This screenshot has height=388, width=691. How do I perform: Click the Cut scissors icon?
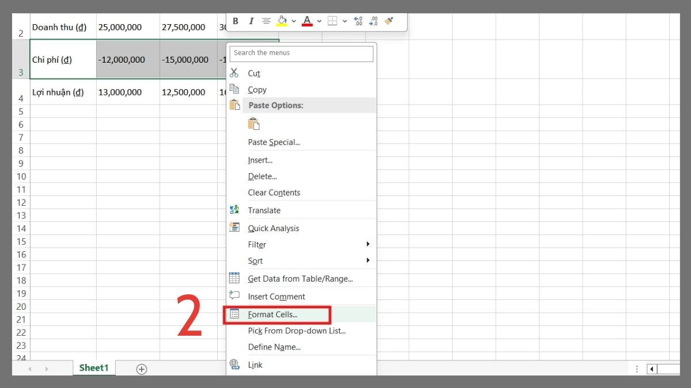coord(234,73)
